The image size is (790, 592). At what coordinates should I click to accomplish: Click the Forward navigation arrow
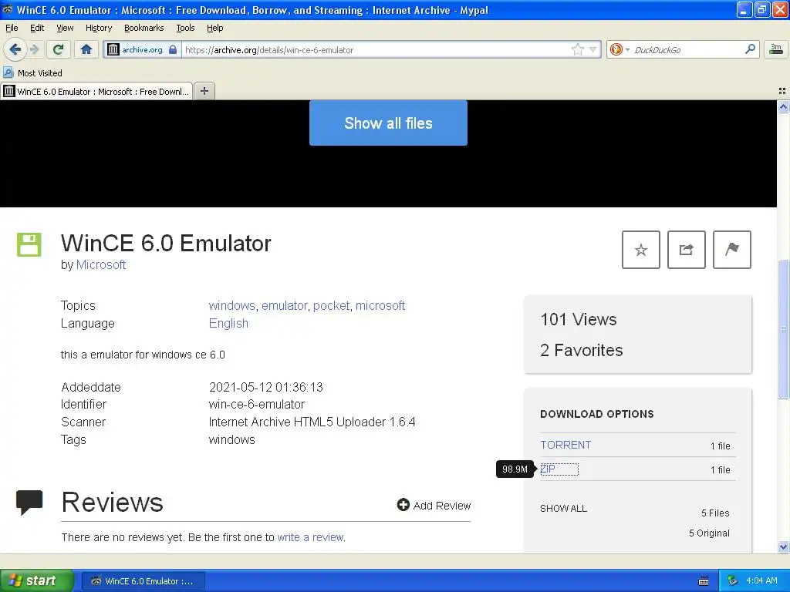point(35,49)
